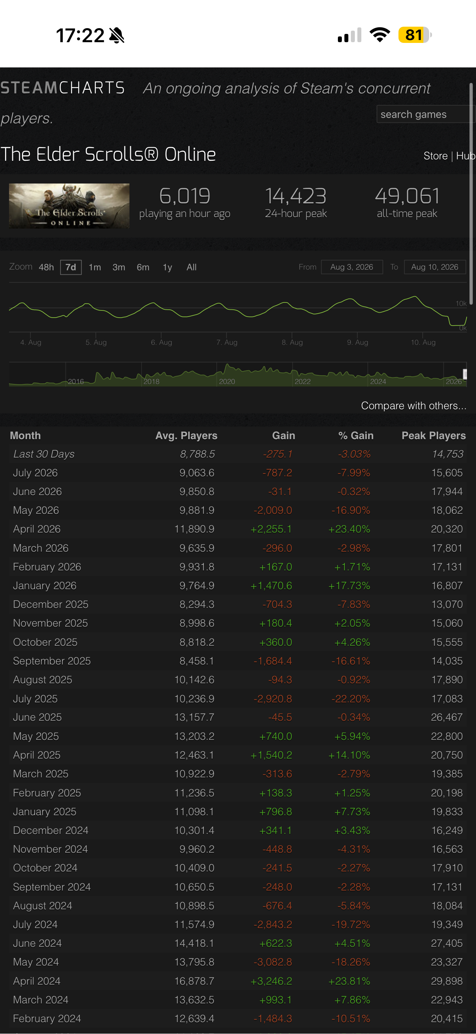
Task: Open the Hub link
Action: 466,156
